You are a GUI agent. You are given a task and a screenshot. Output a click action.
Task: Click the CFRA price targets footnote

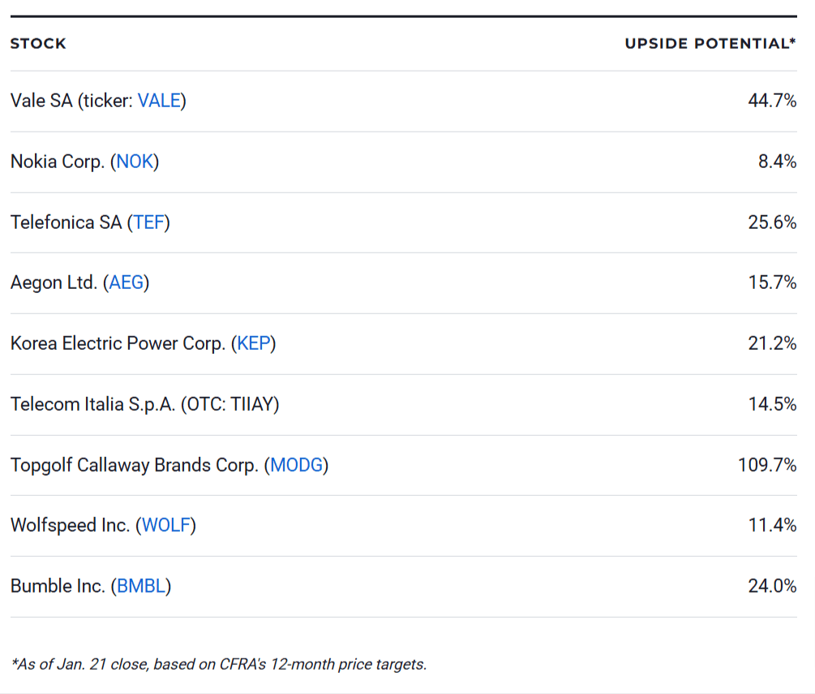click(x=219, y=664)
